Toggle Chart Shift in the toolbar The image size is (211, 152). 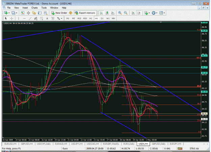(x=139, y=13)
